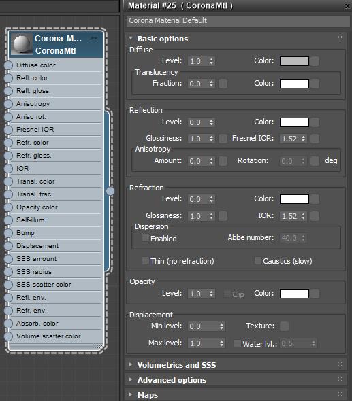
Task: Click the node output socket on right side
Action: pyautogui.click(x=110, y=191)
